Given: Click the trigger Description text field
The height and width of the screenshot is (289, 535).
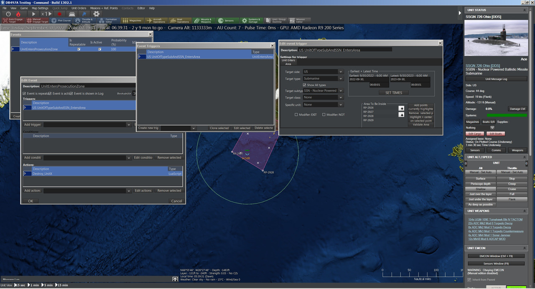Looking at the screenshot, I should (345, 50).
